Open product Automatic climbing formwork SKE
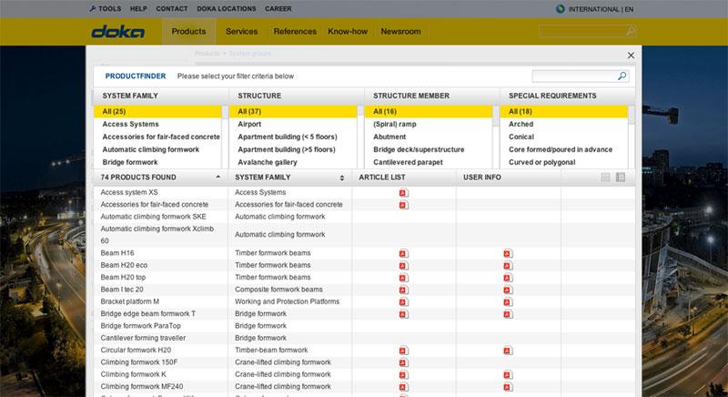Screen dimensions: 728x397 pos(153,217)
